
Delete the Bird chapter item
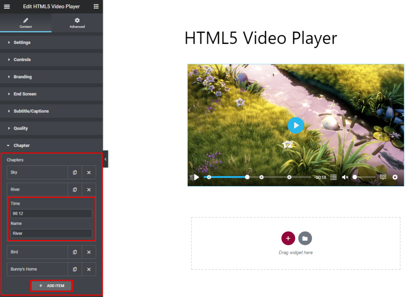click(89, 252)
